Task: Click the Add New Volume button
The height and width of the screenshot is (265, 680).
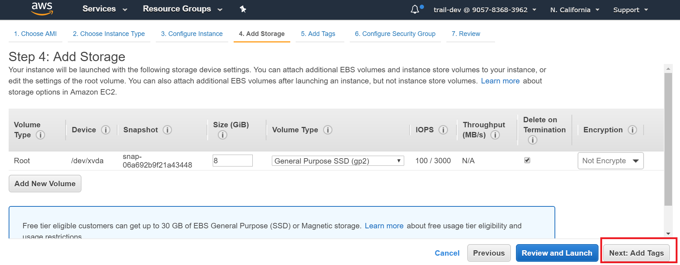Action: tap(45, 184)
